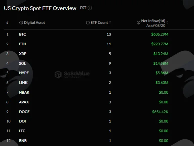The width and height of the screenshot is (194, 146).
Task: Click the info icon beside EST
Action: 90,8
